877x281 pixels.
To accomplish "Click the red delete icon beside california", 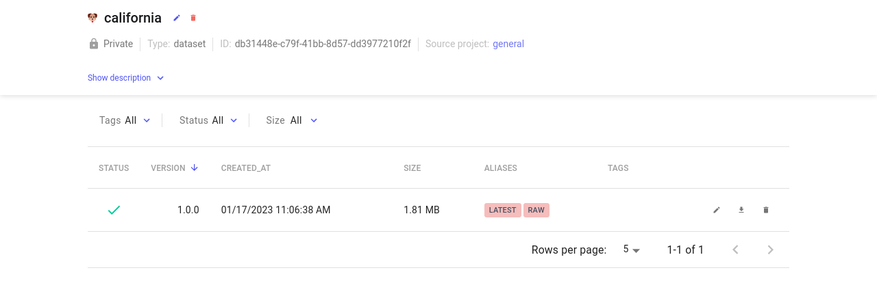I will [193, 18].
